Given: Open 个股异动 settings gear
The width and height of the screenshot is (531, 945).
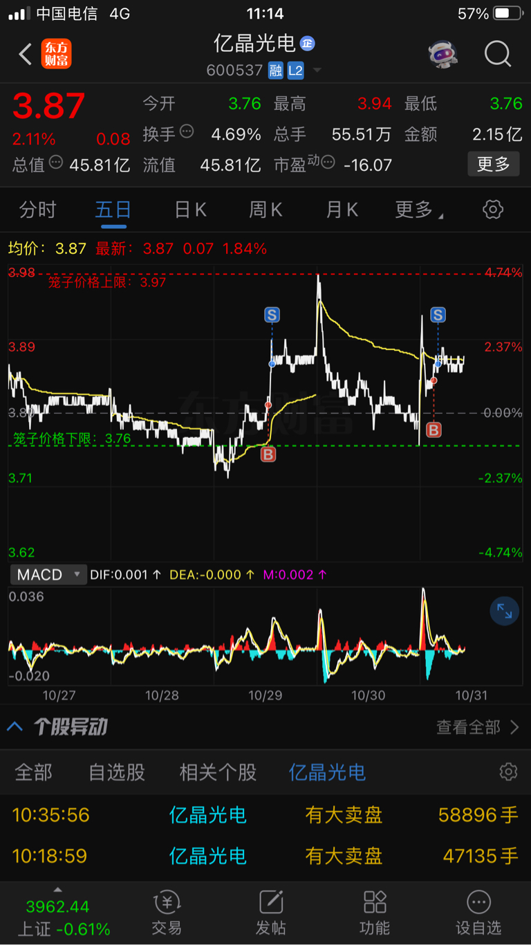Looking at the screenshot, I should [508, 772].
